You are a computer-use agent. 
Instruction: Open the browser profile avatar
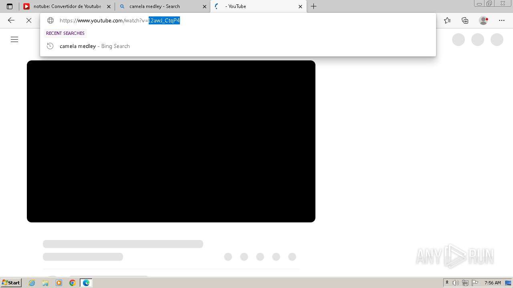click(x=484, y=20)
